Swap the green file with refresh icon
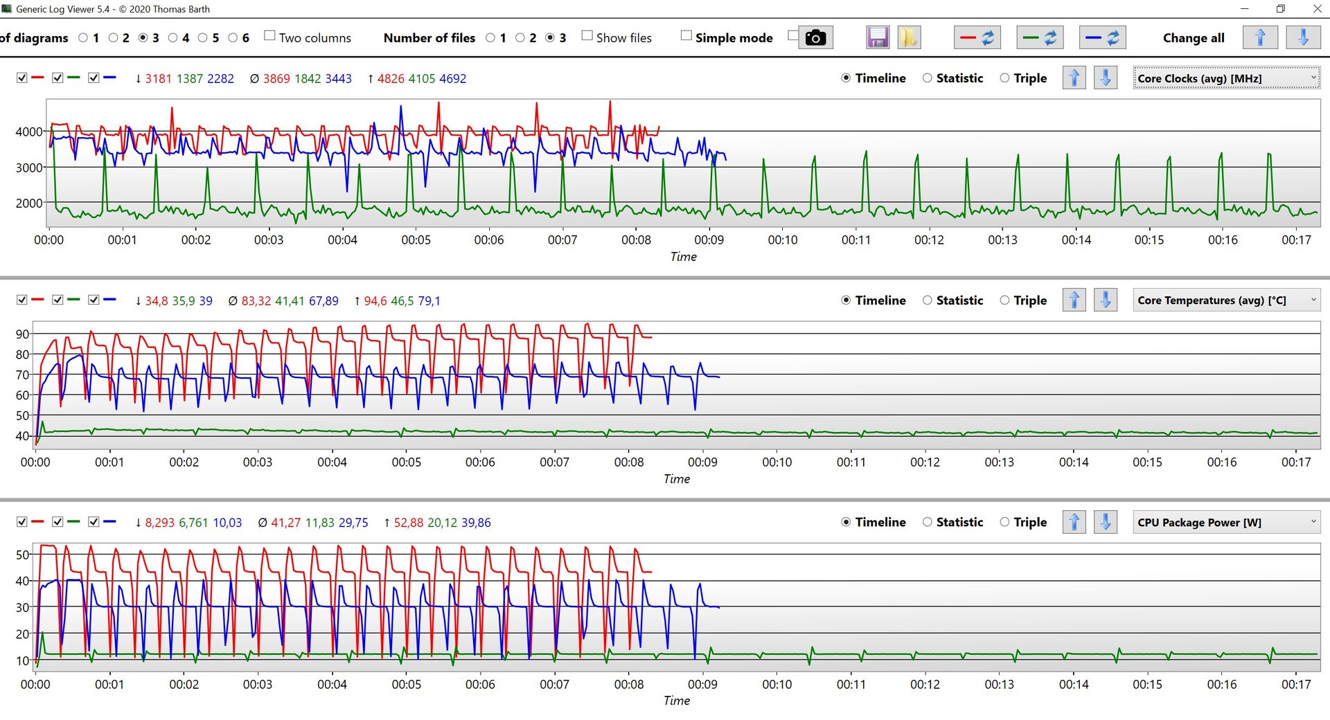Screen dimensions: 1330x720 point(1040,37)
